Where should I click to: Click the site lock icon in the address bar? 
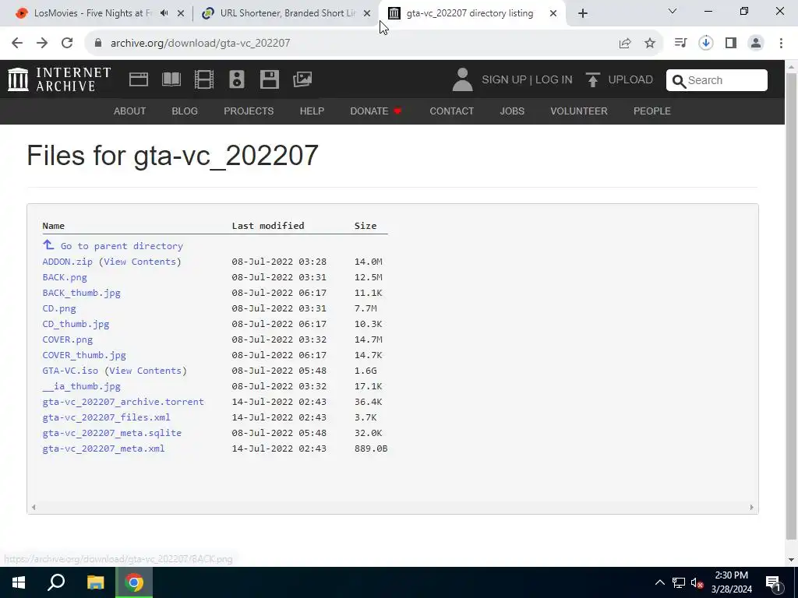click(x=98, y=44)
